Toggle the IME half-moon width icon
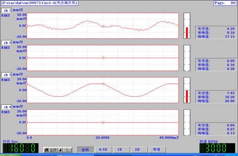 point(60,150)
